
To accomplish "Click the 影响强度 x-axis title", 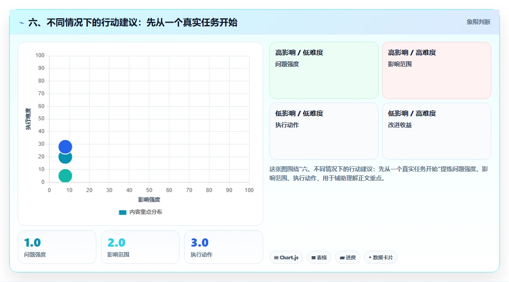I will [149, 199].
